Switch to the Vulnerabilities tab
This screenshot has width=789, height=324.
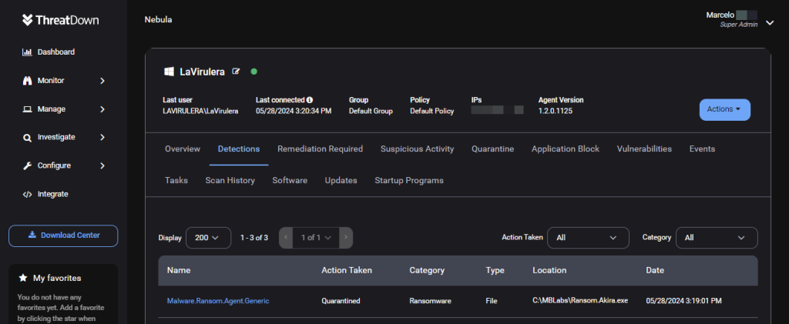pos(644,149)
